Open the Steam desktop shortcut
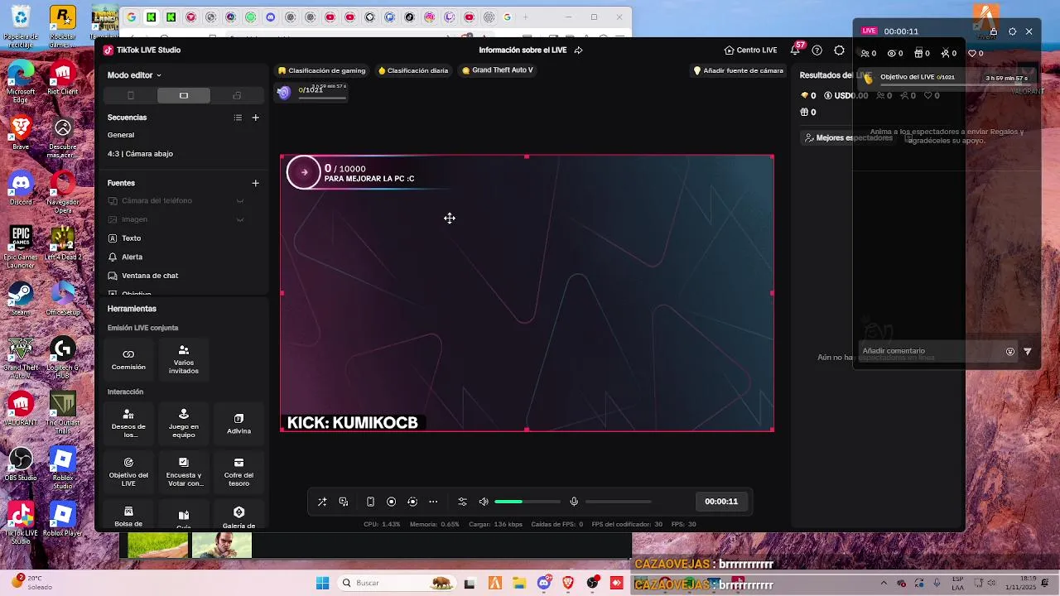Image resolution: width=1060 pixels, height=596 pixels. 21,298
